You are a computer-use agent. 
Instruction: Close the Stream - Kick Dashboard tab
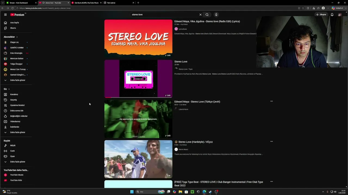pyautogui.click(x=36, y=3)
